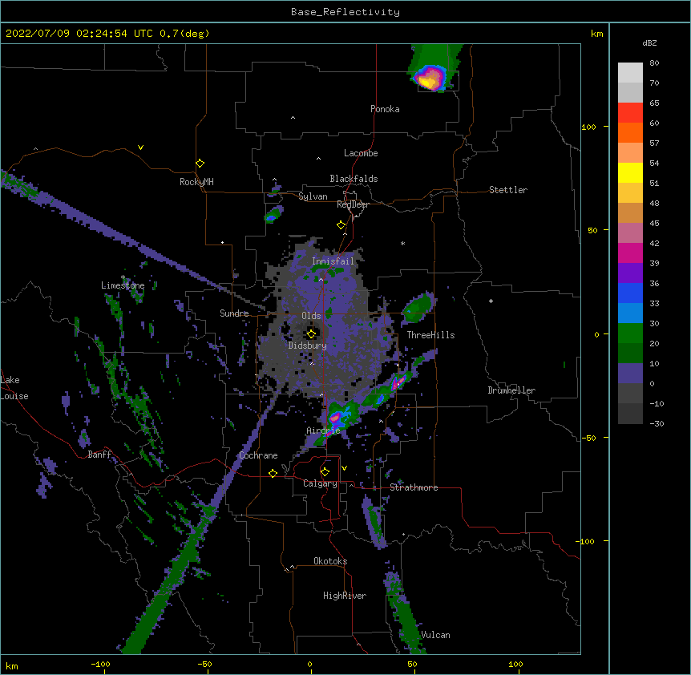
Task: Click the Ponoka city label
Action: point(385,109)
